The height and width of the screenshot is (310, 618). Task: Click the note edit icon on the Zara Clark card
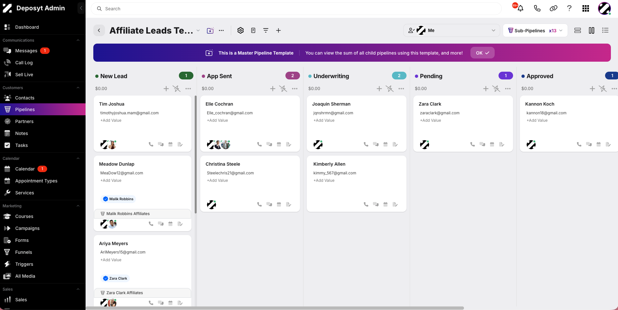click(501, 144)
